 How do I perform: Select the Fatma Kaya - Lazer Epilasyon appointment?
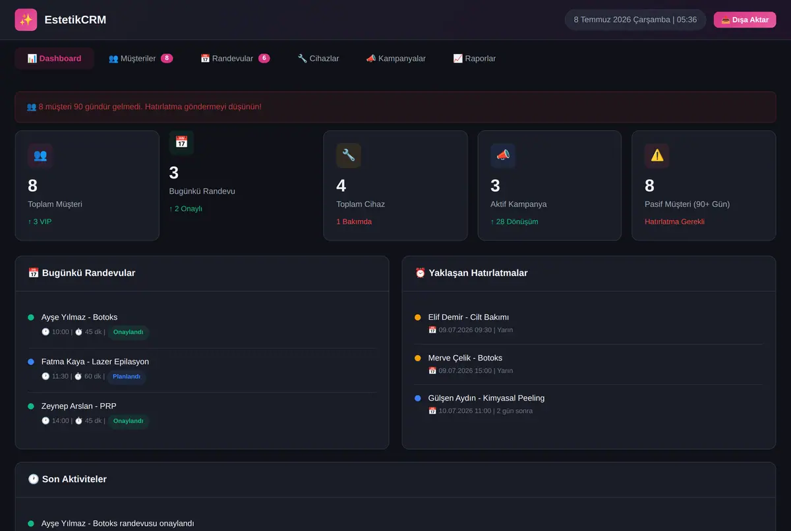pos(202,370)
